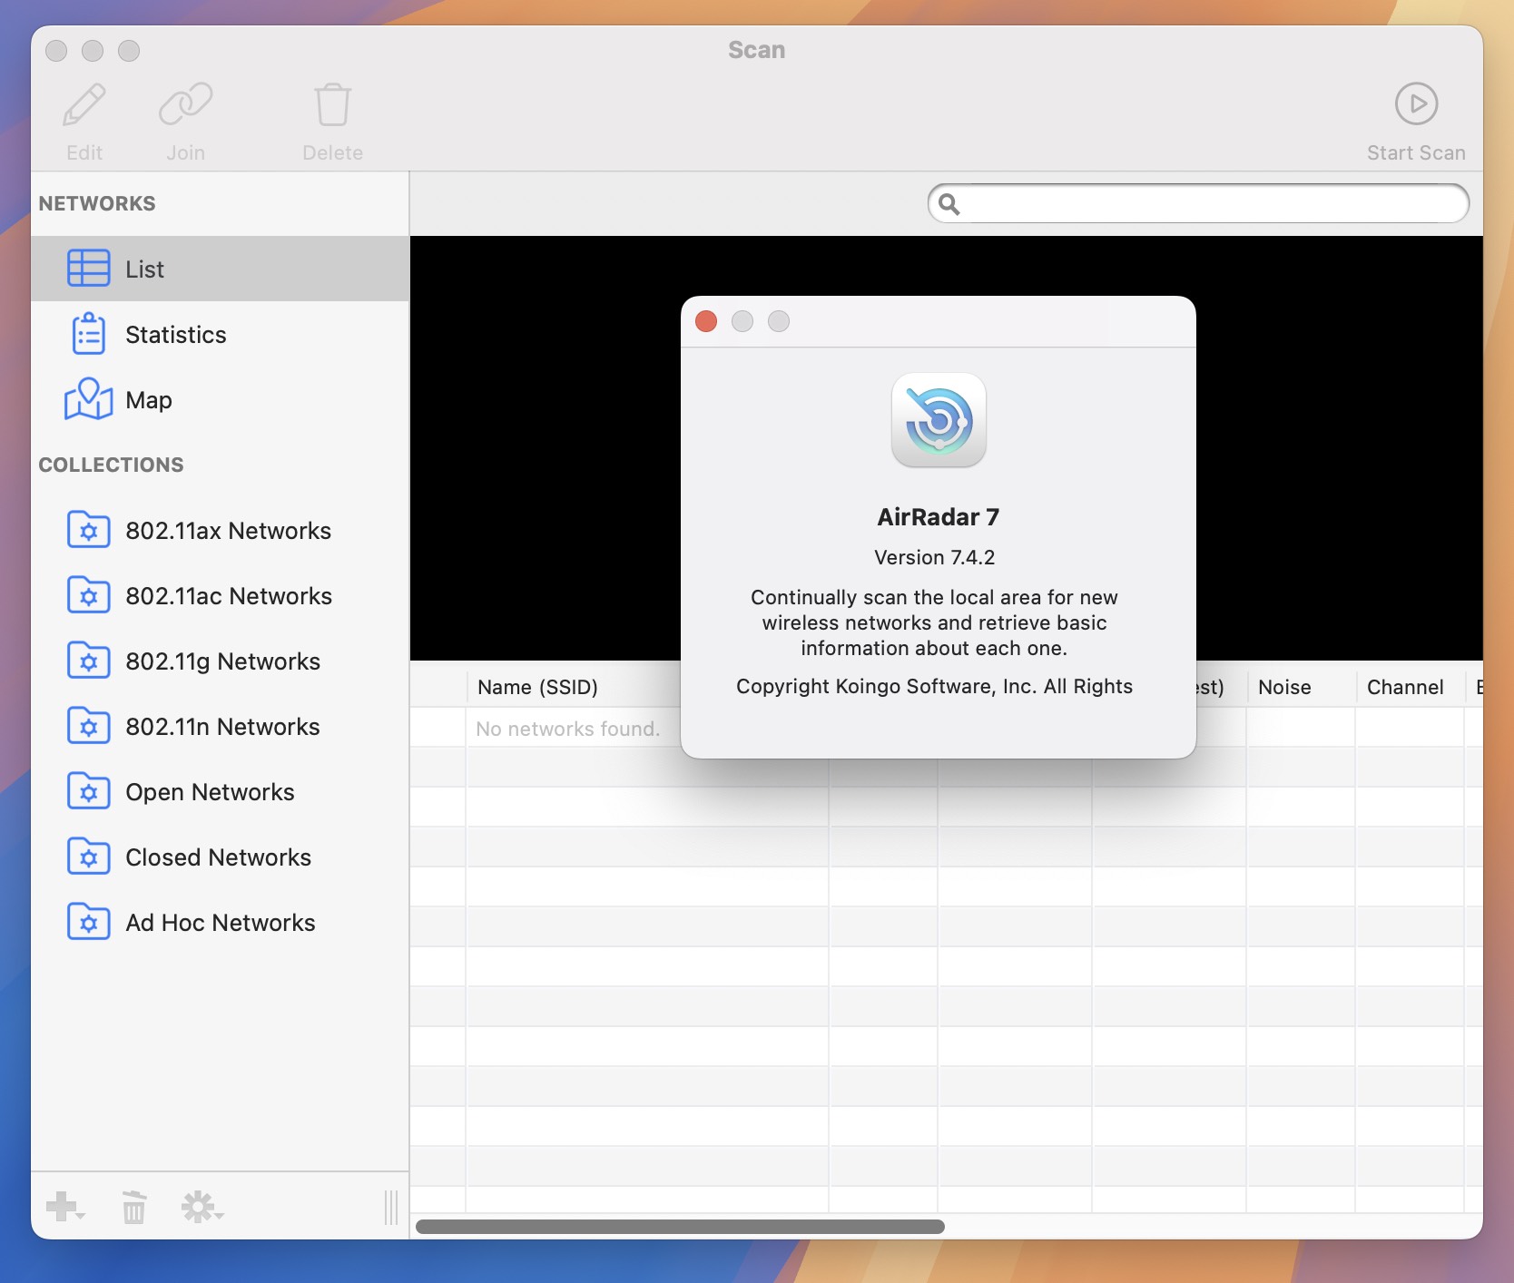Click the 'No networks found.' row

[x=946, y=728]
